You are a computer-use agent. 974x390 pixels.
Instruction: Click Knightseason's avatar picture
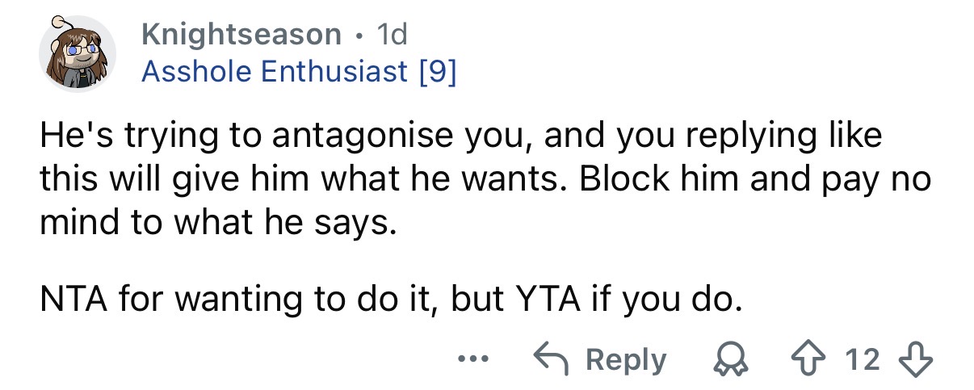[78, 54]
